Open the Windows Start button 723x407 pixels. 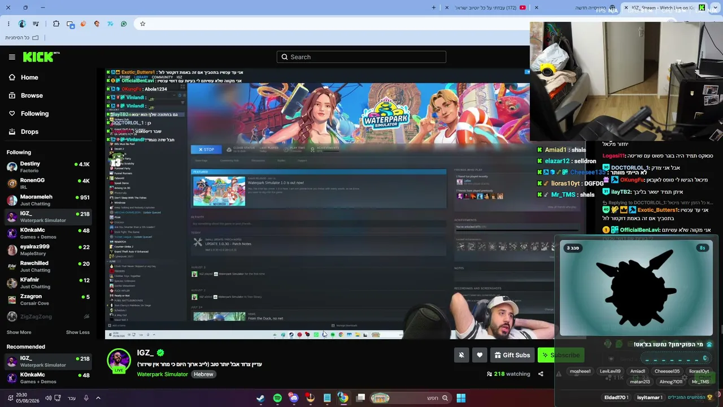(461, 398)
